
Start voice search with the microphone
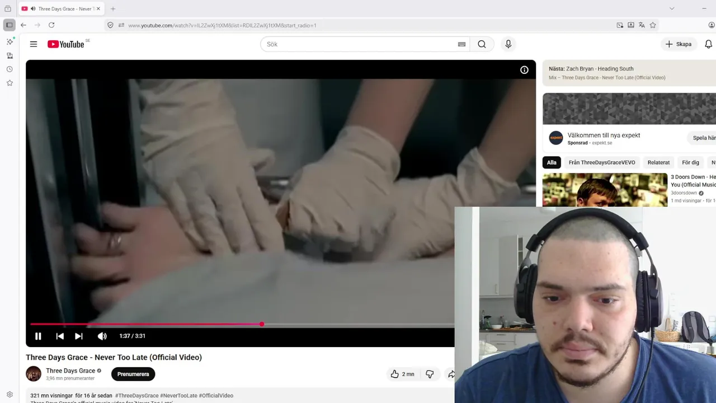point(508,44)
